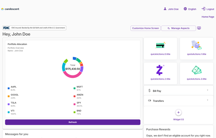Go to Home Page

tap(208, 17)
